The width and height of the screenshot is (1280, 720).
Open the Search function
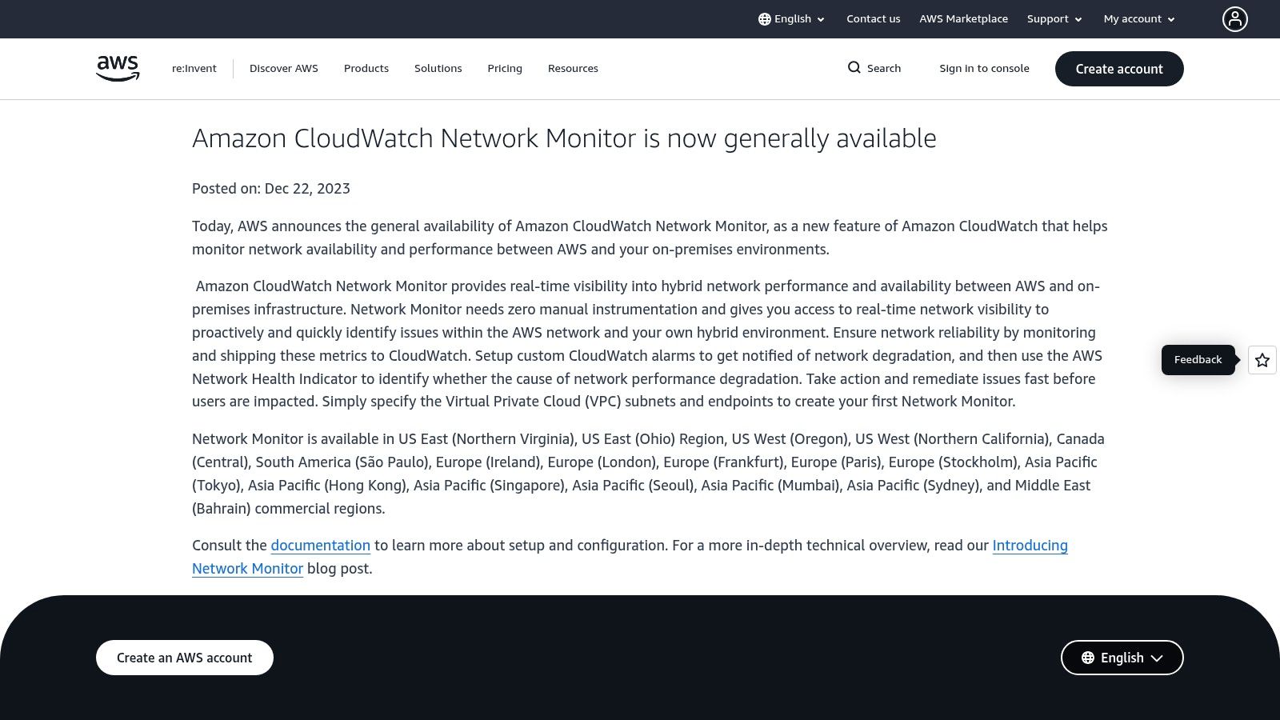tap(874, 68)
